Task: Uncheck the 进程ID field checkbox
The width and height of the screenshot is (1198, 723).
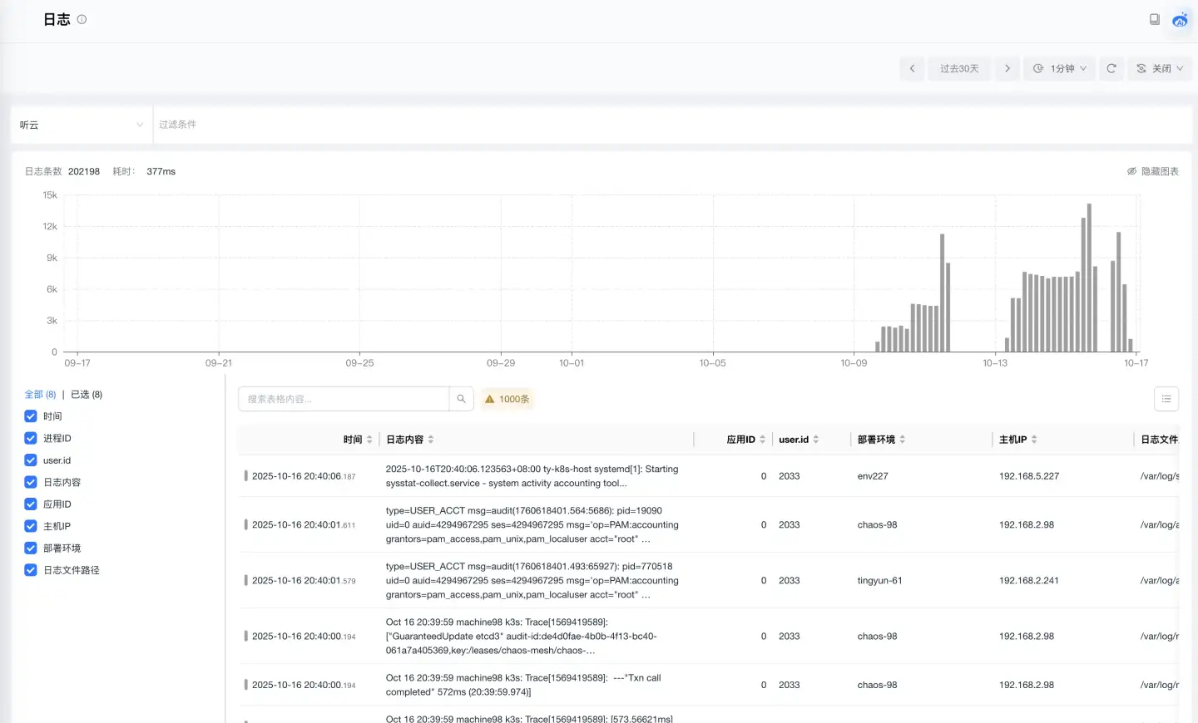Action: click(x=31, y=438)
